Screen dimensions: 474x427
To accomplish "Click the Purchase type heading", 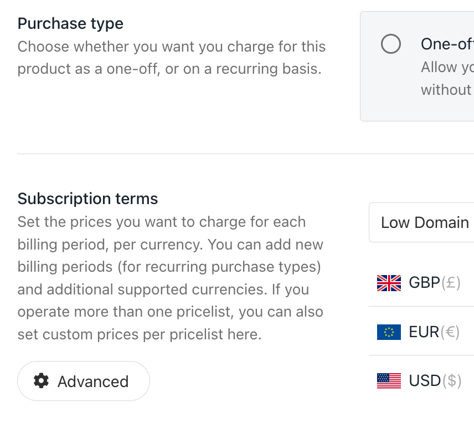I will click(x=70, y=23).
